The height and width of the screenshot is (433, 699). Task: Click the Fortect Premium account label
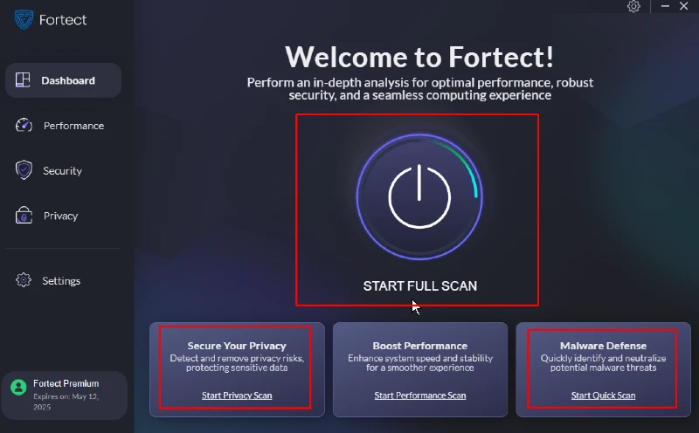tap(66, 383)
